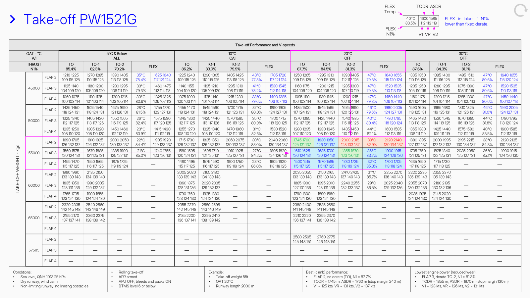Click the 'TO-1 82.3%' thrust header

coord(95,67)
